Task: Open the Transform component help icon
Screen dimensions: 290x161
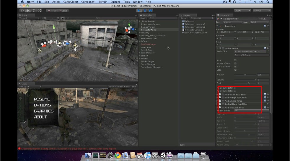Action: click(265, 26)
